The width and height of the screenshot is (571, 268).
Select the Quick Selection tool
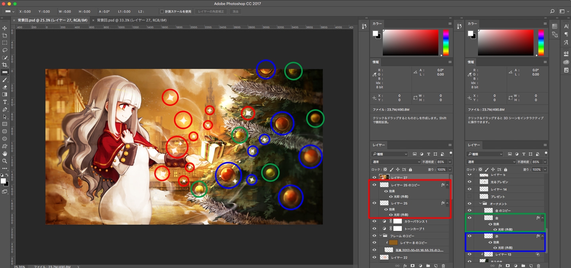[5, 58]
